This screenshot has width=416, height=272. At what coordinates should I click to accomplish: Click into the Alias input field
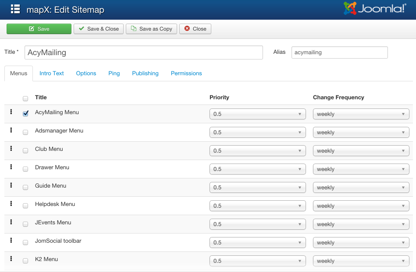click(340, 52)
